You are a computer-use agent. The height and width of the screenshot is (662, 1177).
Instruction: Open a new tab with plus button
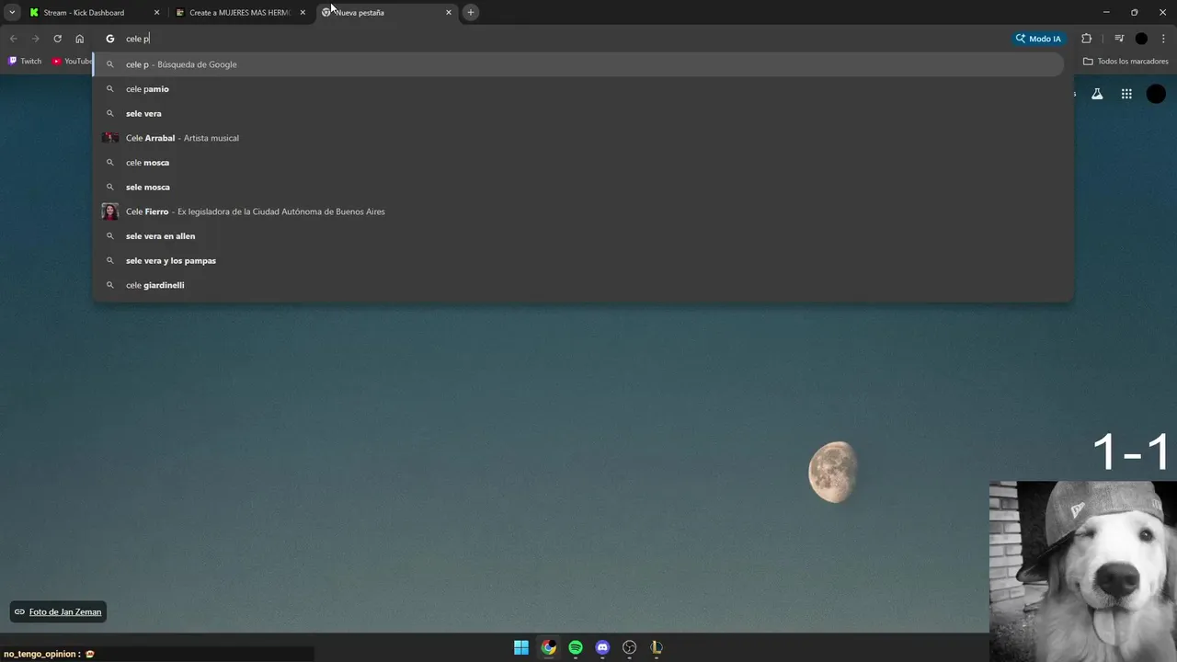(471, 12)
